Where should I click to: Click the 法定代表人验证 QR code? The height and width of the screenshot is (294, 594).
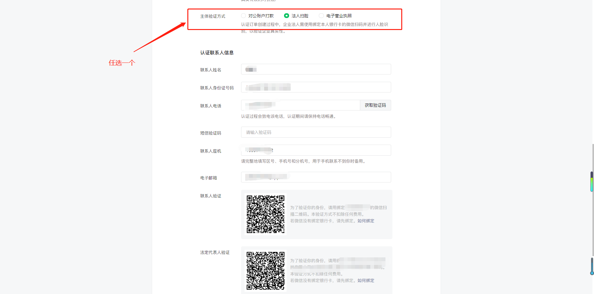pyautogui.click(x=265, y=271)
